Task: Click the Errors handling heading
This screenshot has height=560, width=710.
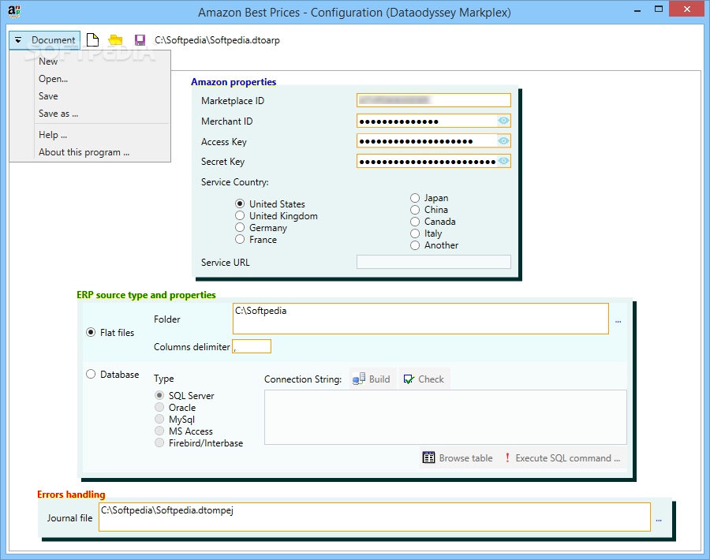Action: [x=71, y=495]
